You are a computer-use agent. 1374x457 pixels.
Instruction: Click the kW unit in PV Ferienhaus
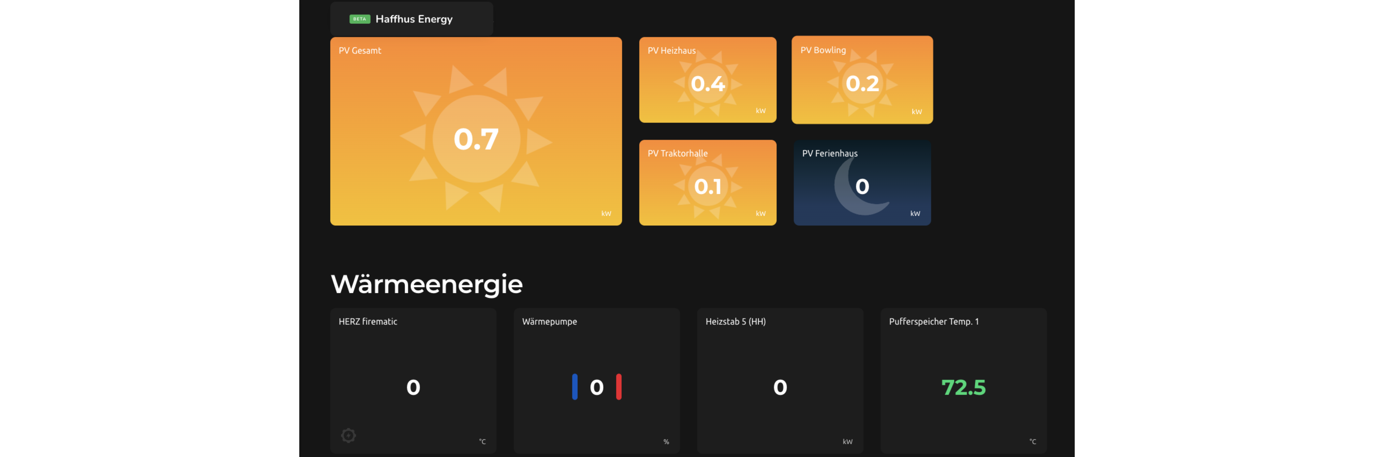point(915,214)
